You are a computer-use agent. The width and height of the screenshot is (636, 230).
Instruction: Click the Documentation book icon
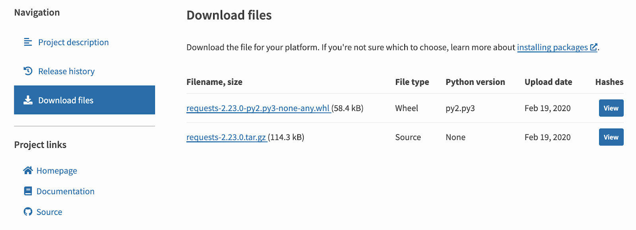(28, 191)
